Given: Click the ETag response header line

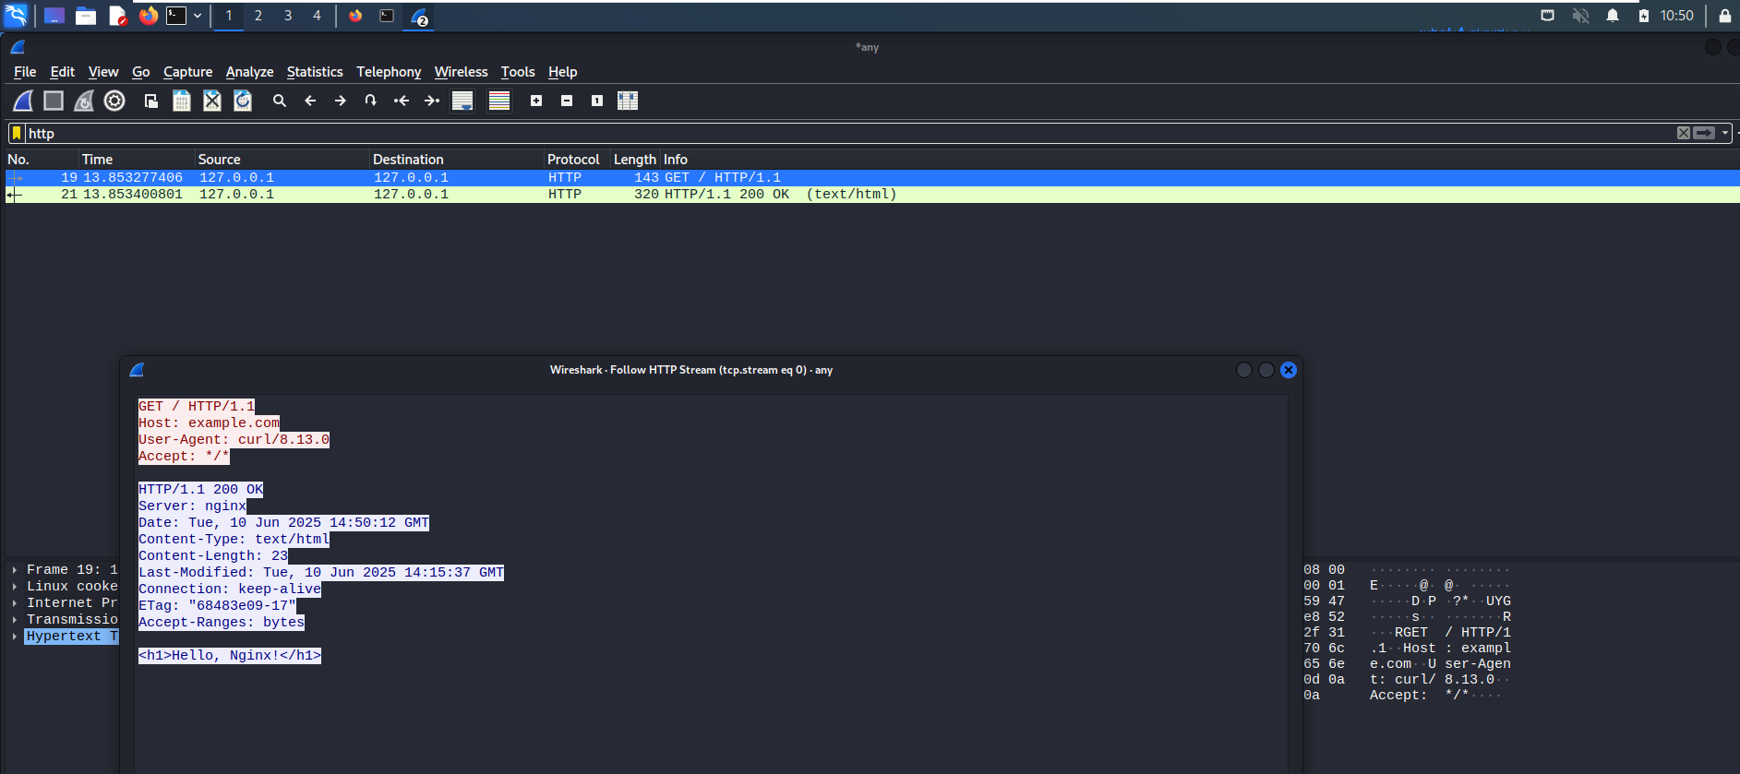Looking at the screenshot, I should [x=218, y=606].
